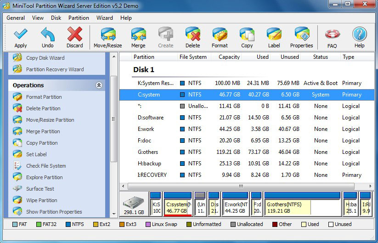This screenshot has width=378, height=243.
Task: Open the Partition menu
Action: point(79,18)
